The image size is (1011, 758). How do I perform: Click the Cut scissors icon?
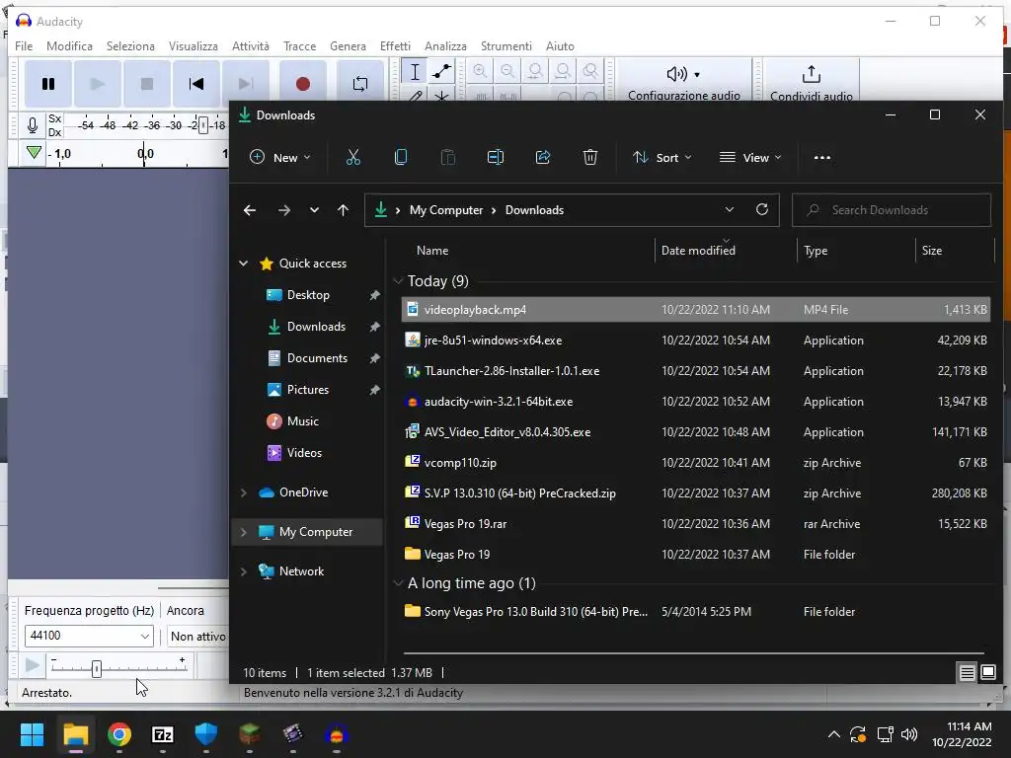point(353,157)
